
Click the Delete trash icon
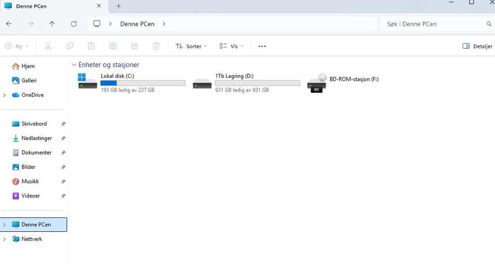[156, 46]
